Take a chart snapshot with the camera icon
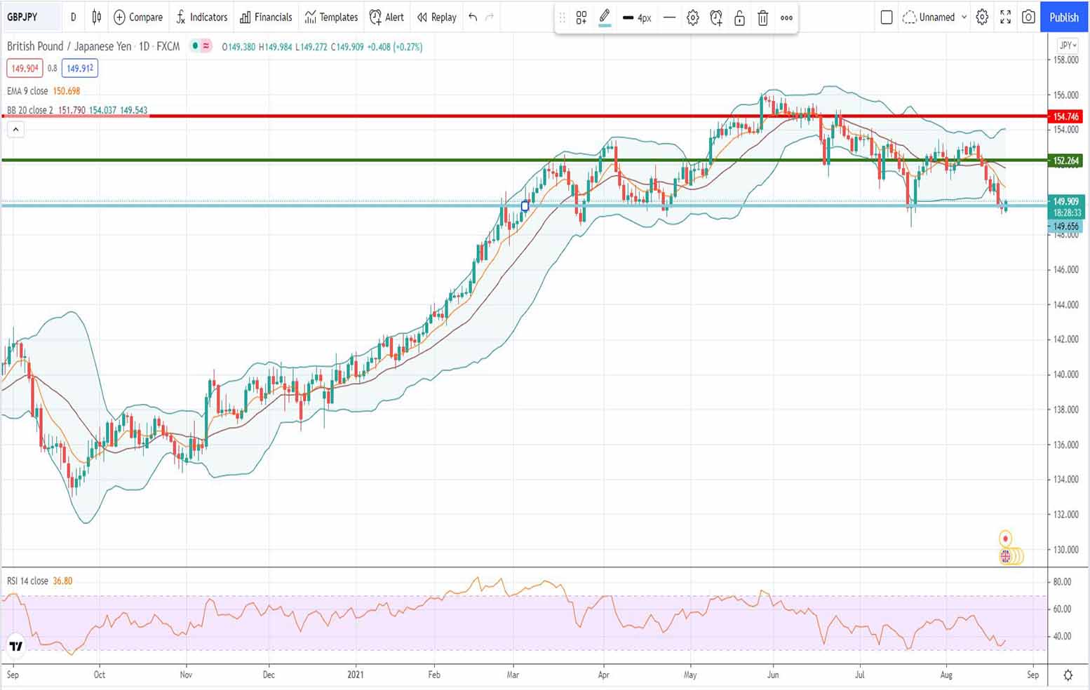1090x690 pixels. tap(1028, 17)
